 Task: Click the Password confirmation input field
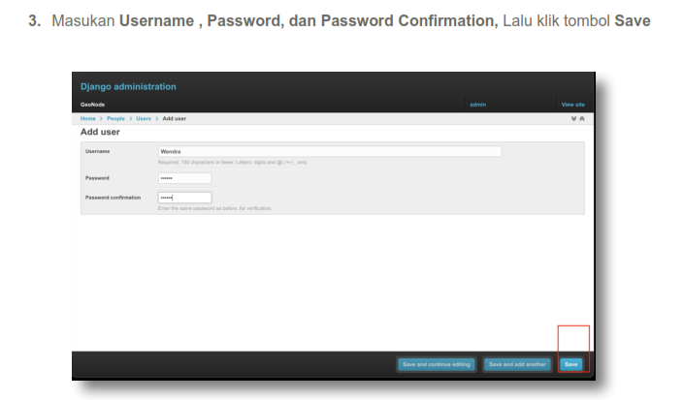tap(184, 198)
